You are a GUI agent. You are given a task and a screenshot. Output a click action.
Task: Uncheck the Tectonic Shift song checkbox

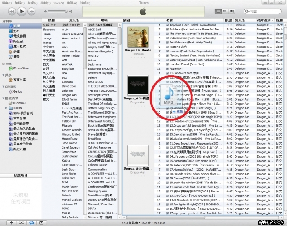(x=167, y=47)
